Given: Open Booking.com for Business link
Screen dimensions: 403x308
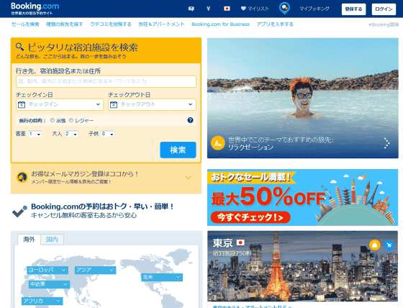Looking at the screenshot, I should [x=220, y=24].
